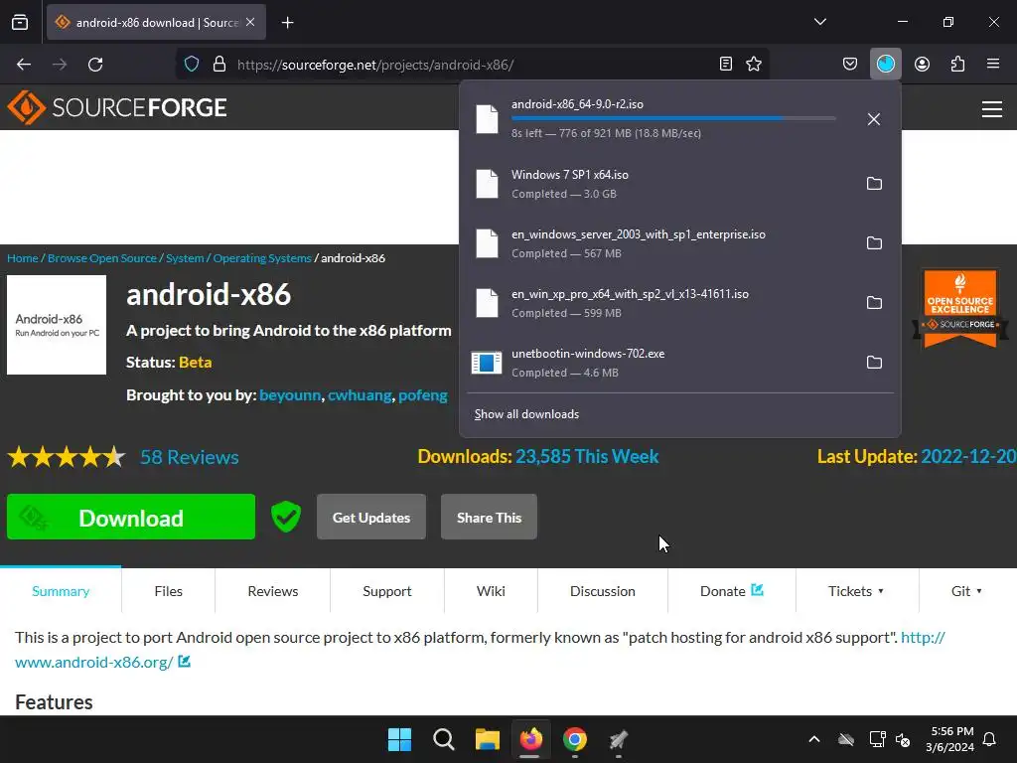Image resolution: width=1017 pixels, height=763 pixels.
Task: Open the 58 Reviews link
Action: (190, 457)
